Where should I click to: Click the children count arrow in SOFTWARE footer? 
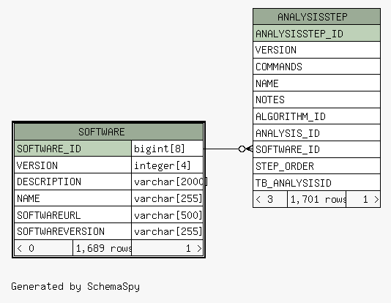coord(199,248)
